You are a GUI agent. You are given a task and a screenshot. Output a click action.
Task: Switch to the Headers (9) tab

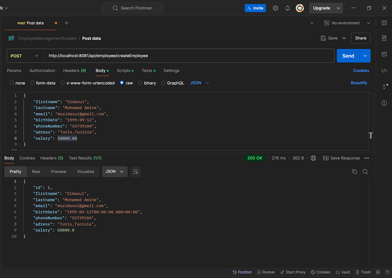(x=75, y=71)
